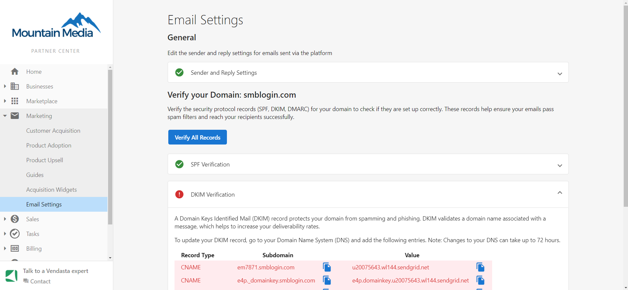This screenshot has width=628, height=290.
Task: Expand the SPF Verification panel chevron
Action: pos(560,165)
